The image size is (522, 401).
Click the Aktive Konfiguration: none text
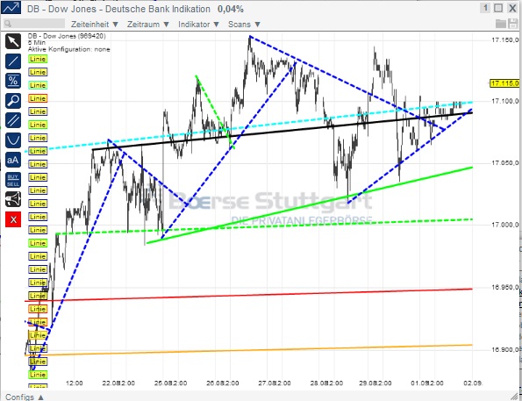69,49
